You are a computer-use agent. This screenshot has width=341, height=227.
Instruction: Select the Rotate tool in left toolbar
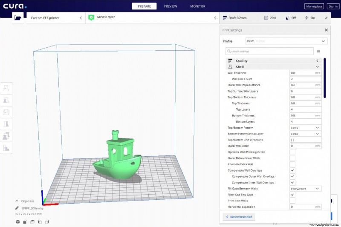coord(6,112)
